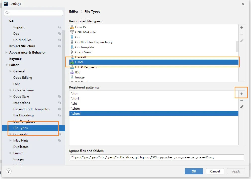Viewport: 251px width, 179px height.
Task: Open the File Encodings settings page
Action: [24, 115]
